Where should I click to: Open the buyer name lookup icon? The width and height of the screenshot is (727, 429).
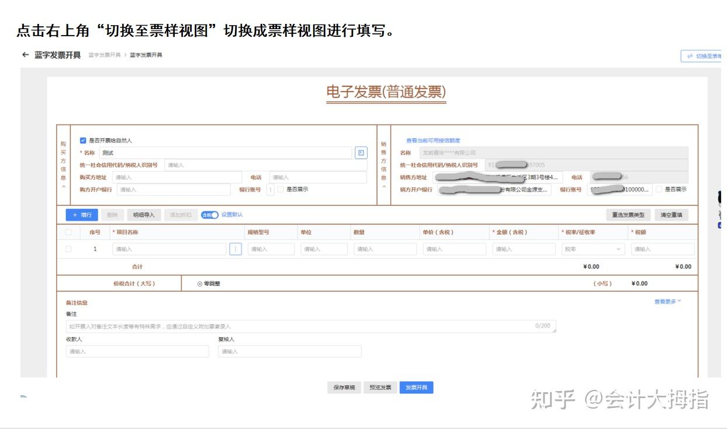[x=361, y=153]
